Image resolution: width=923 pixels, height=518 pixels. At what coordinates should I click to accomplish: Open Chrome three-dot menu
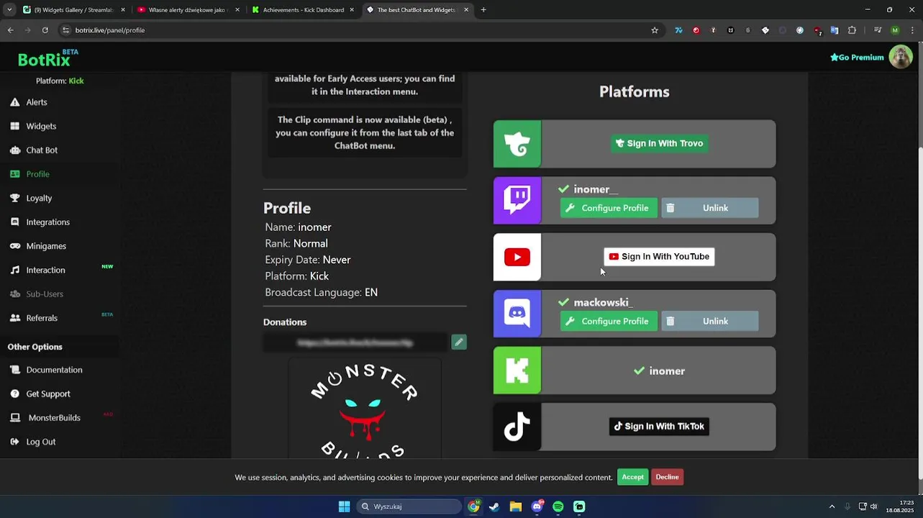pos(911,30)
